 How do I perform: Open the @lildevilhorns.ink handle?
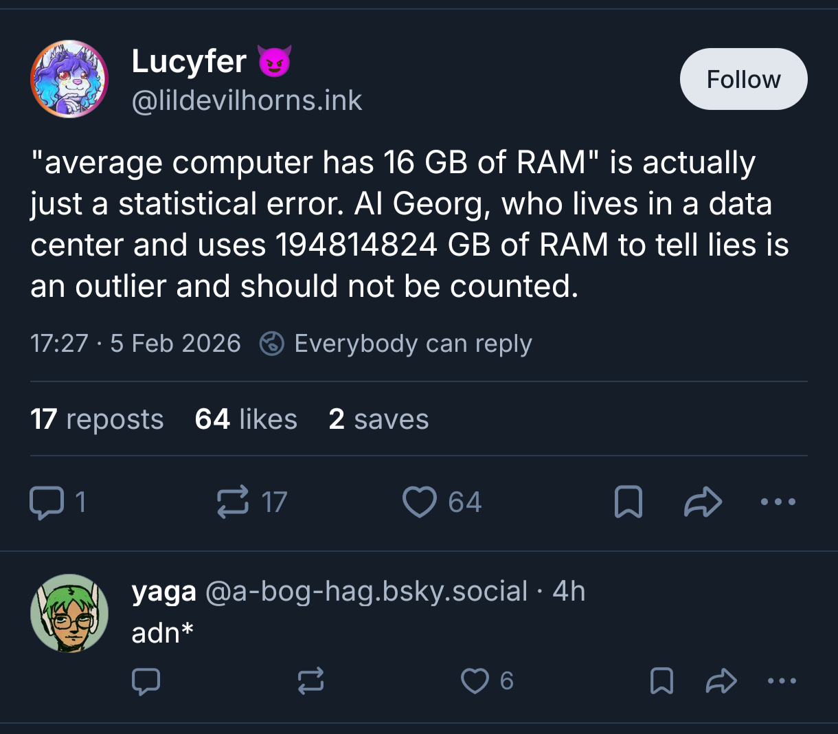coord(247,101)
